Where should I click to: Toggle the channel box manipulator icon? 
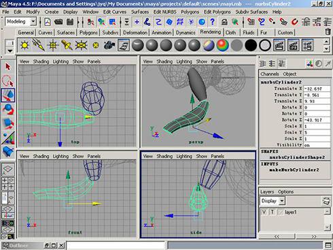309,64
